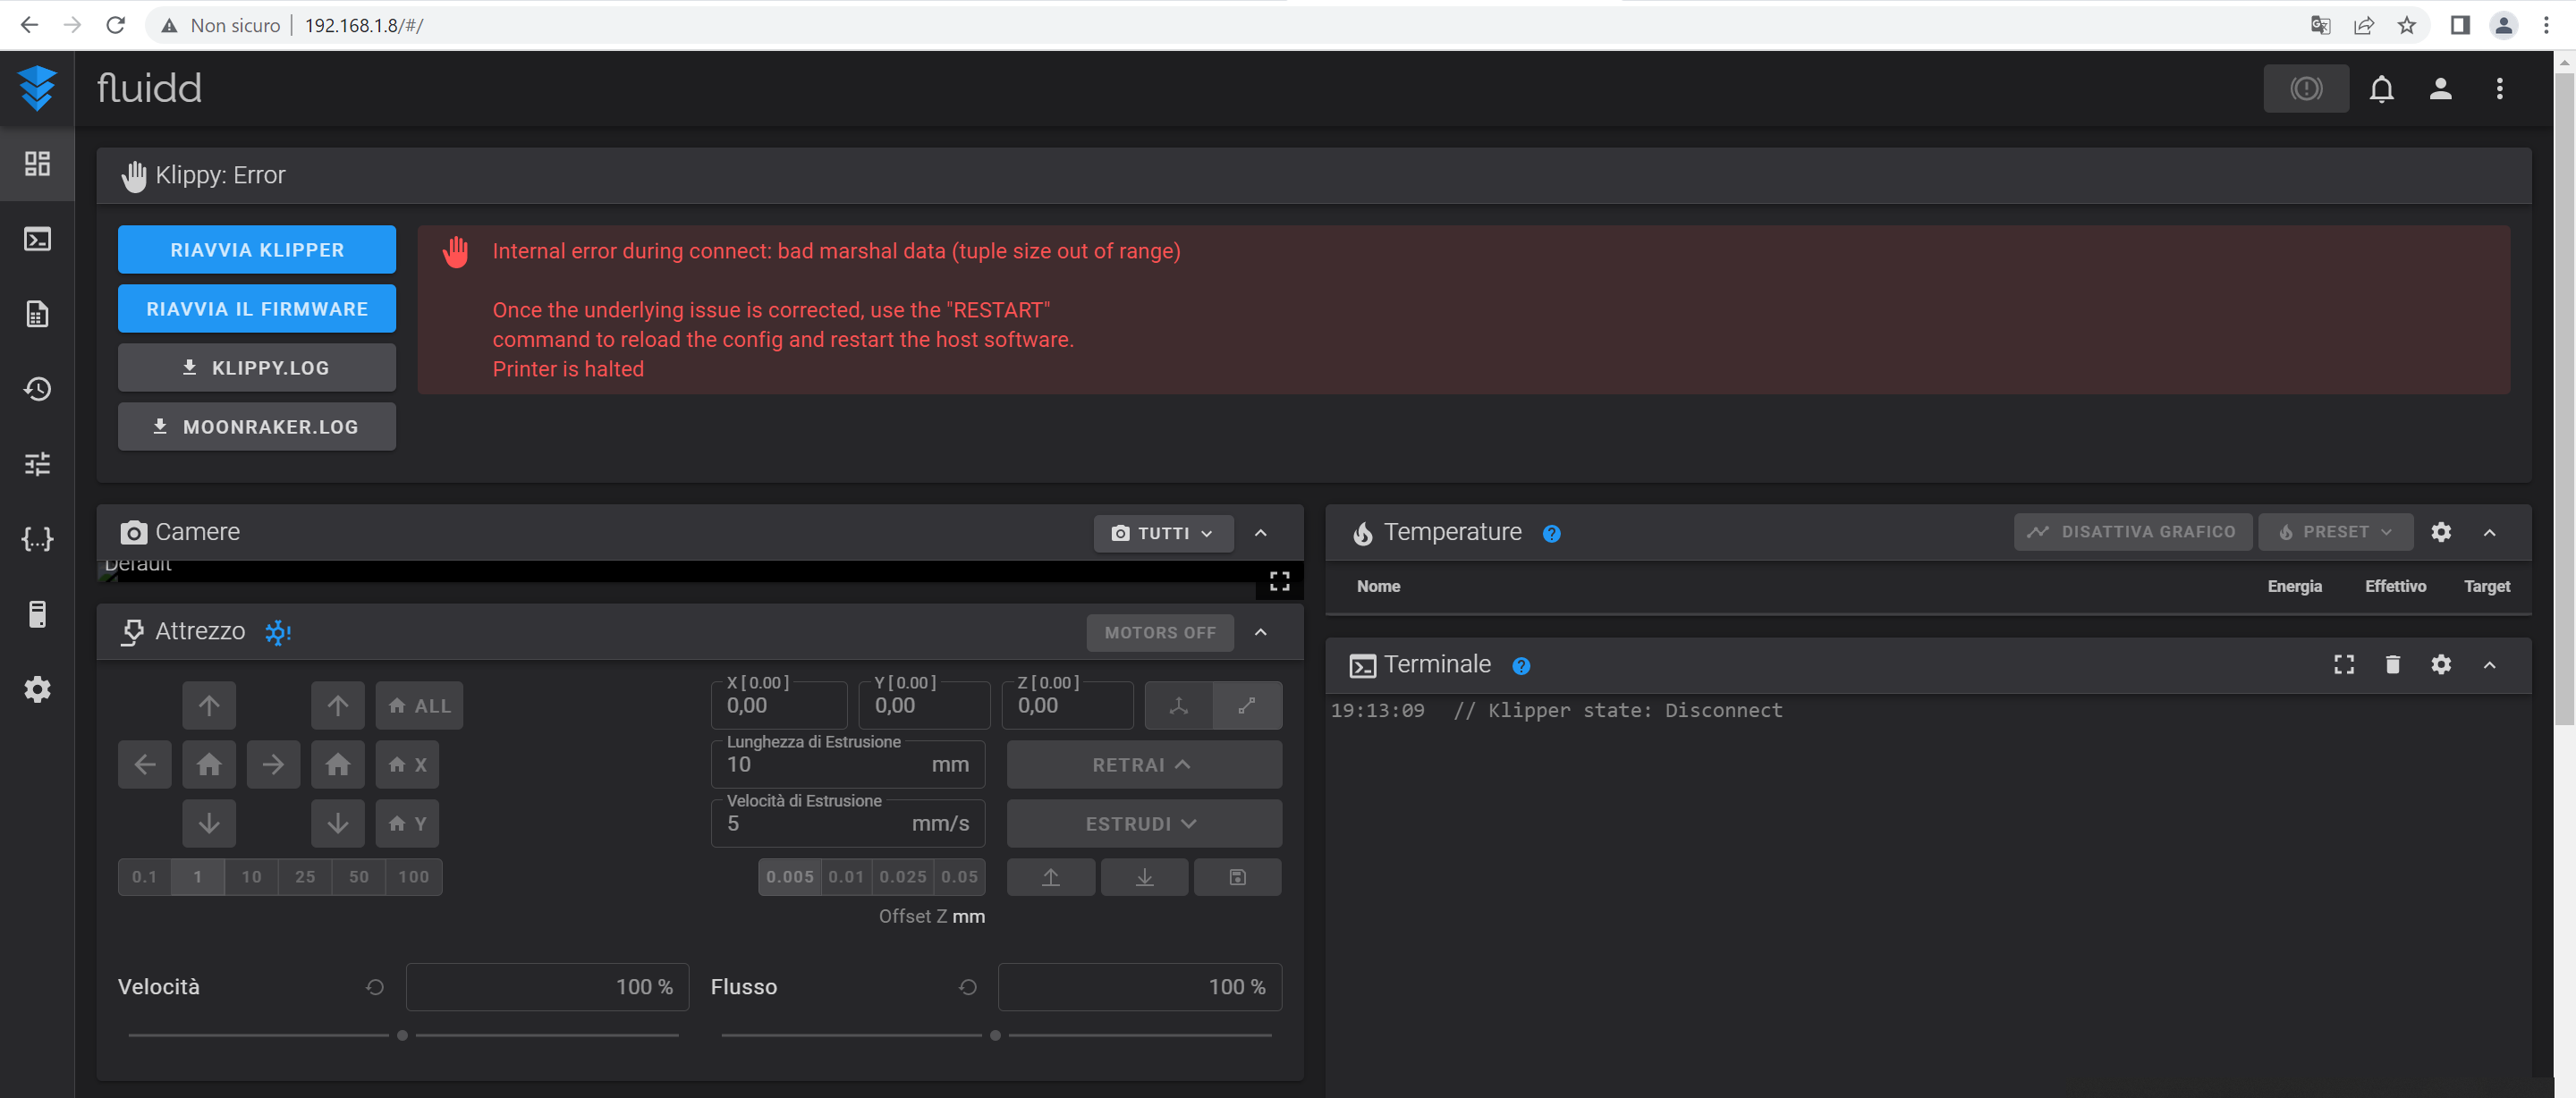Open the settings page in sidebar
Screen dimensions: 2576x1098
pos(37,689)
